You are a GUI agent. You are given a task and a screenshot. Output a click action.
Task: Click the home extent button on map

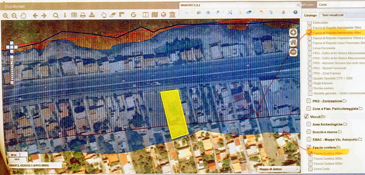coord(293,42)
